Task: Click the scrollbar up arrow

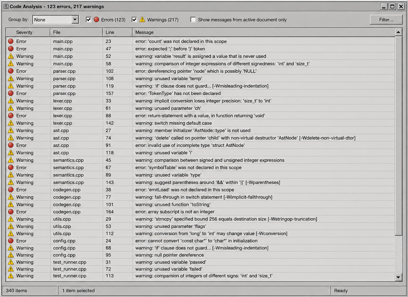Action: pyautogui.click(x=399, y=32)
